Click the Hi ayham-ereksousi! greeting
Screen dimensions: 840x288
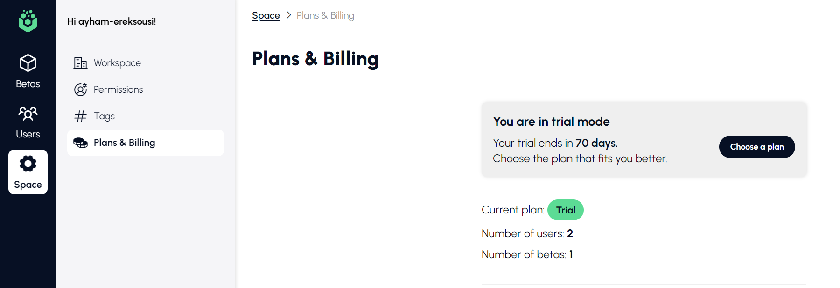112,21
